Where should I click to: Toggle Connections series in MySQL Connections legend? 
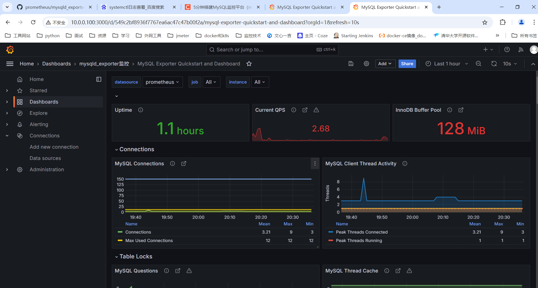tap(138, 232)
